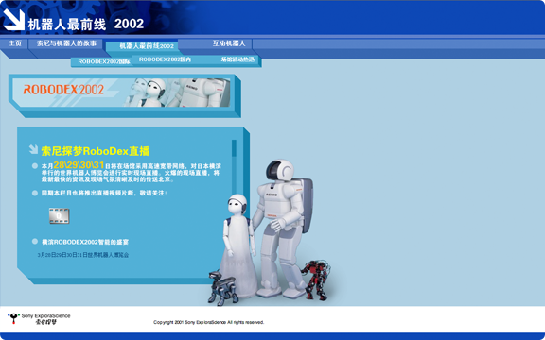The width and height of the screenshot is (545, 340).
Task: Open the 索尼与机器人的故事 tab
Action: [x=66, y=43]
